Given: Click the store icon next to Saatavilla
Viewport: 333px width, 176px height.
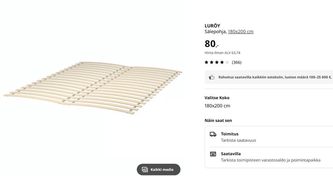Looking at the screenshot, I should pos(213,154).
